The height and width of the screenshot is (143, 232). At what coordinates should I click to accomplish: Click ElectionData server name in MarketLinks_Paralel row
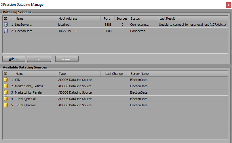pyautogui.click(x=139, y=92)
